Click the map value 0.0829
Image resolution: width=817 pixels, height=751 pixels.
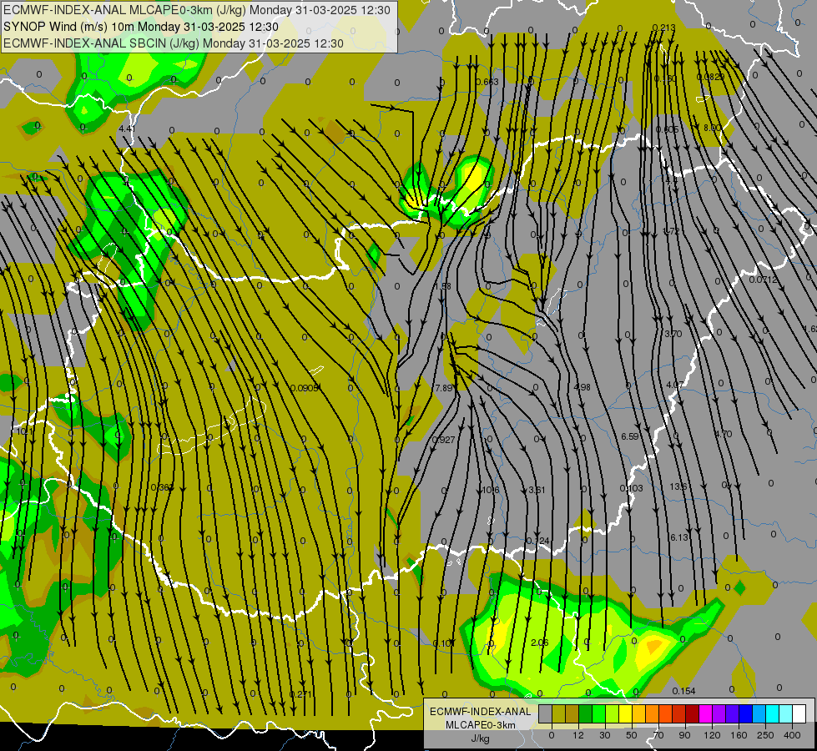click(x=711, y=77)
